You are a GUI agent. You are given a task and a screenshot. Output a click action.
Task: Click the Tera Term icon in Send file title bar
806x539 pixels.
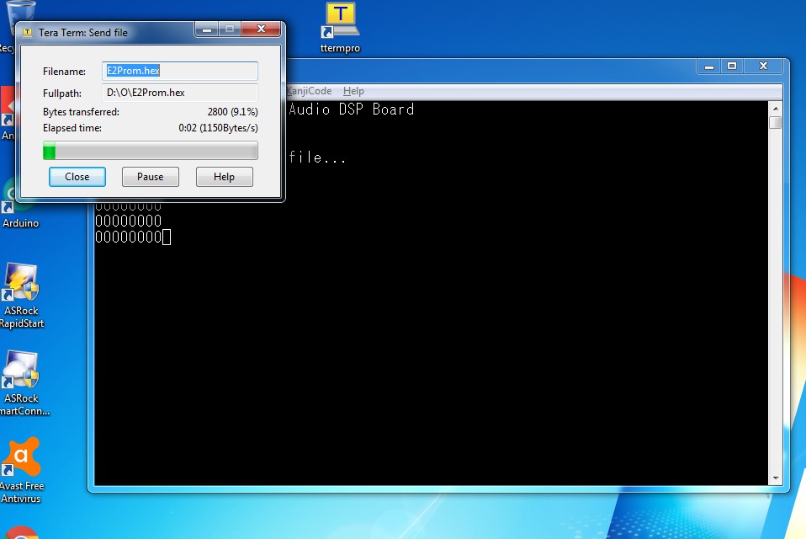click(28, 32)
